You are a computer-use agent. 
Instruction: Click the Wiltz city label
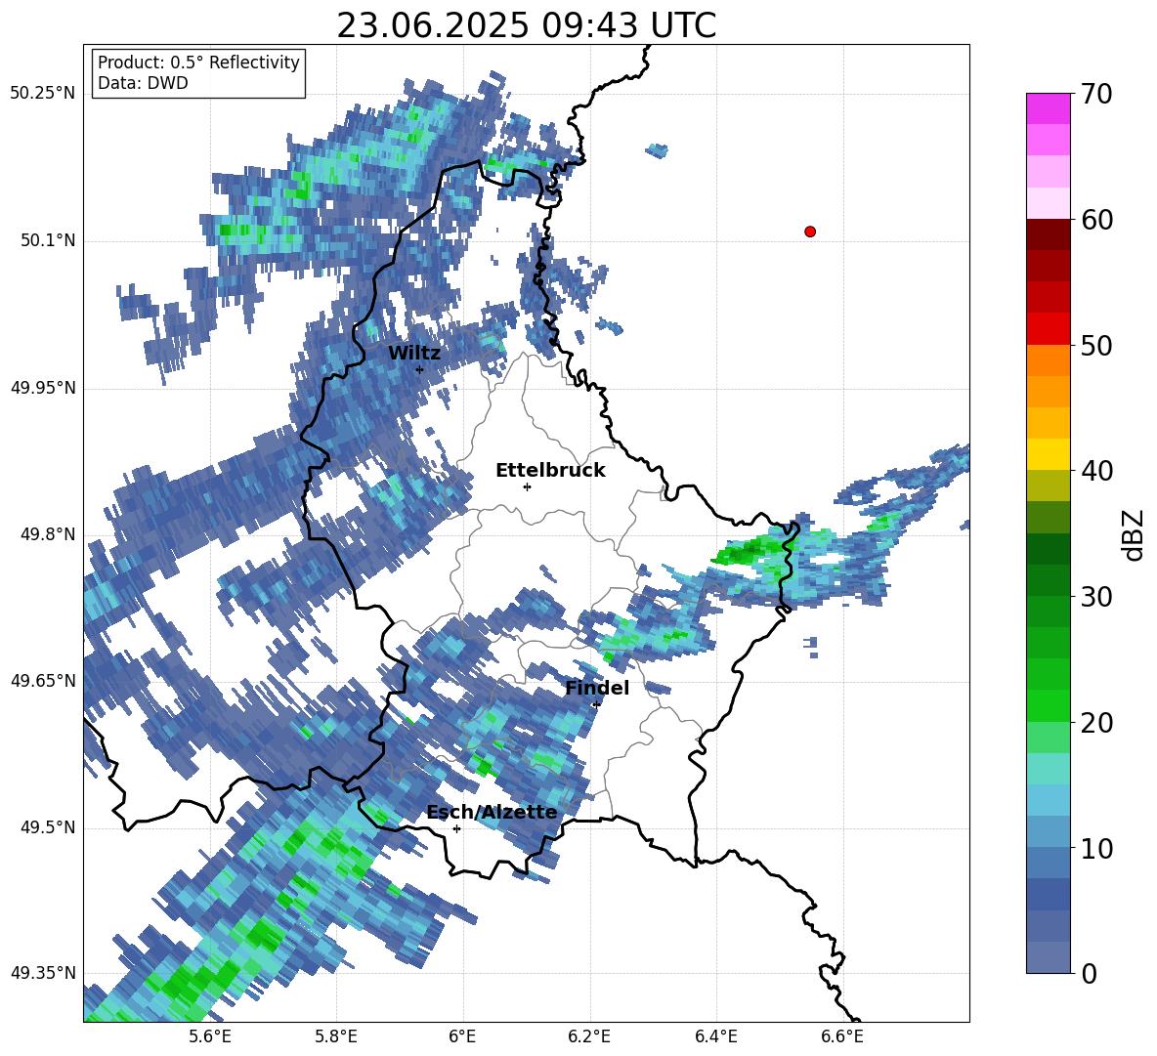pyautogui.click(x=414, y=353)
